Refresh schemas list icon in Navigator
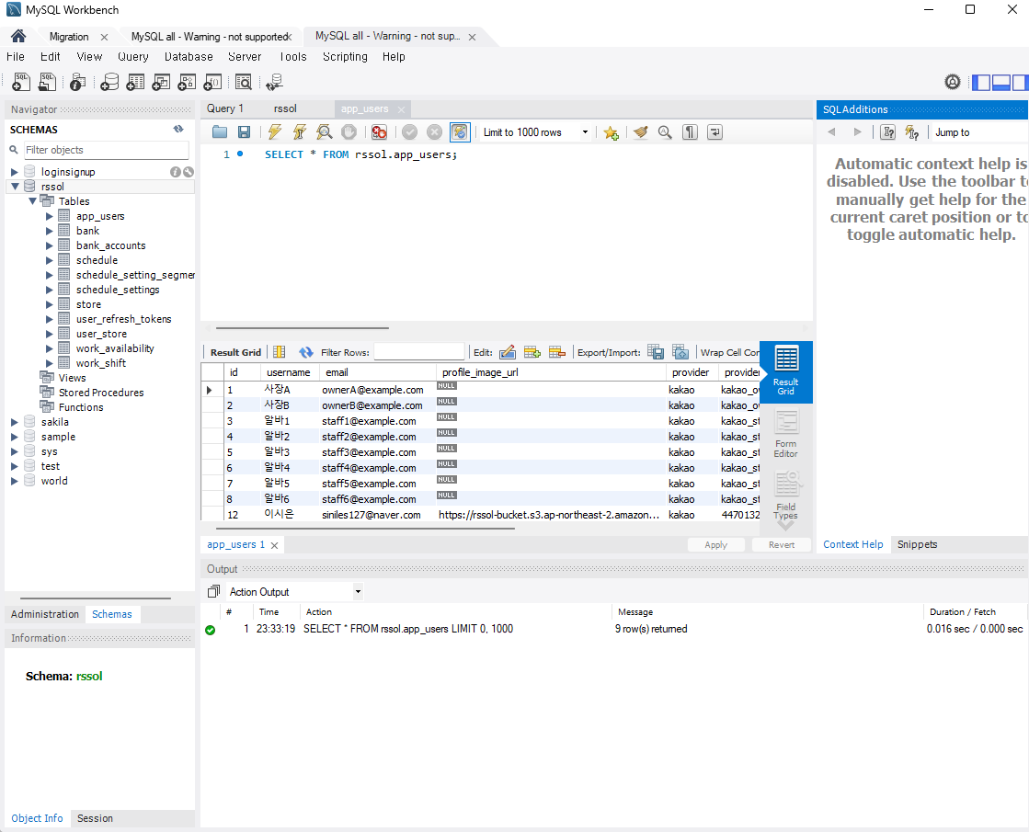Image resolution: width=1029 pixels, height=832 pixels. tap(178, 130)
